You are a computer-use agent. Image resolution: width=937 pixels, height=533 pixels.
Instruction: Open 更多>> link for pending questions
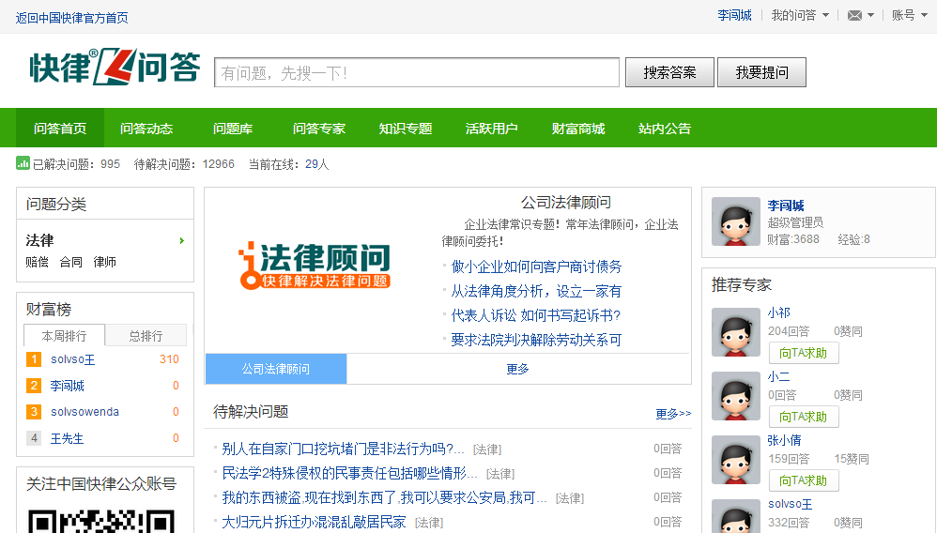tap(672, 414)
